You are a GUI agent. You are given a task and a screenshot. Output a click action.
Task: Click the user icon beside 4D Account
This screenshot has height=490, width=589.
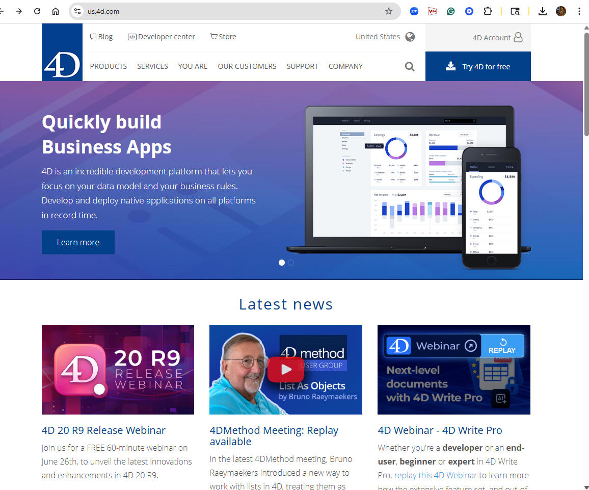click(518, 37)
